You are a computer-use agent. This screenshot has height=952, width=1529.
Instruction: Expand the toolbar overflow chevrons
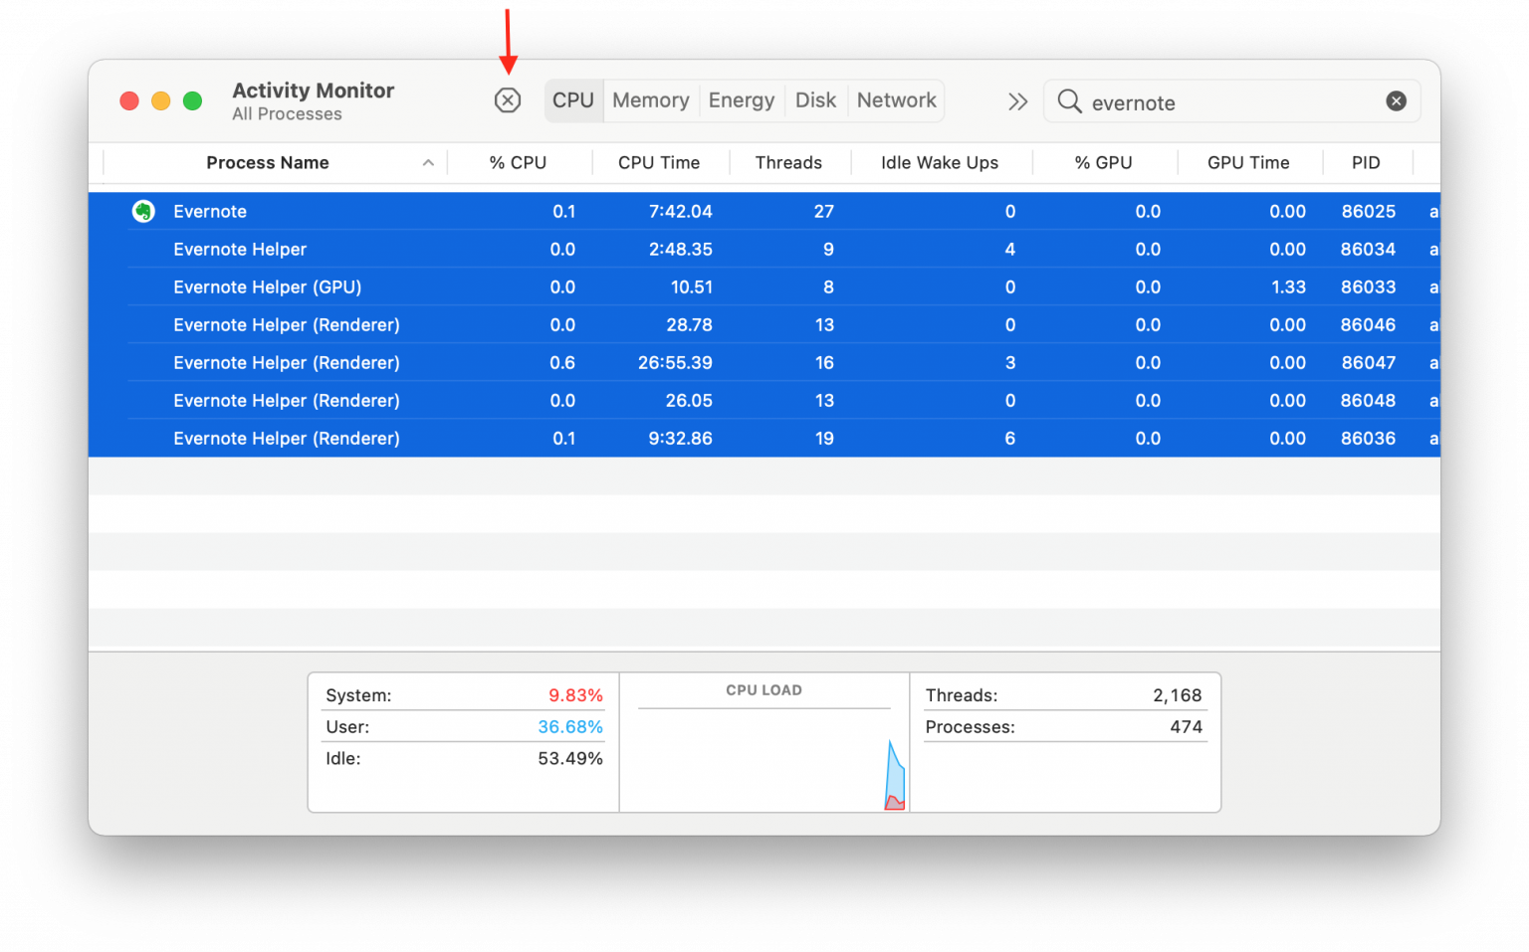(1017, 101)
